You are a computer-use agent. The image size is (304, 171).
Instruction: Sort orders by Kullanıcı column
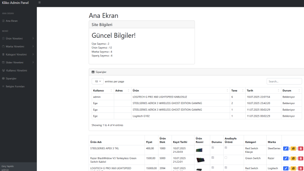click(103, 90)
